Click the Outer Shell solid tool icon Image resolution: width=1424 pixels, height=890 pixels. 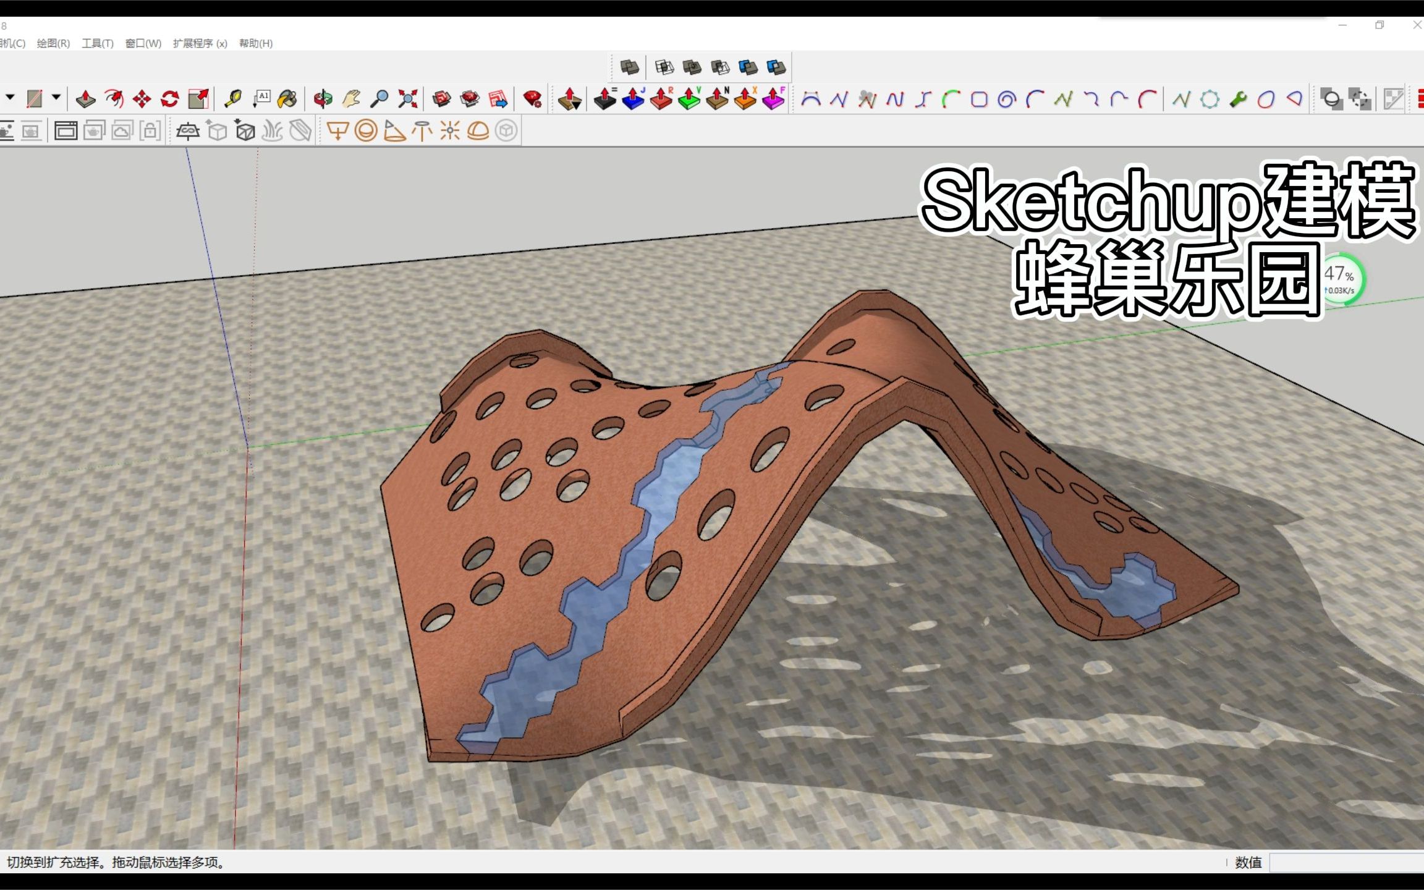[630, 67]
